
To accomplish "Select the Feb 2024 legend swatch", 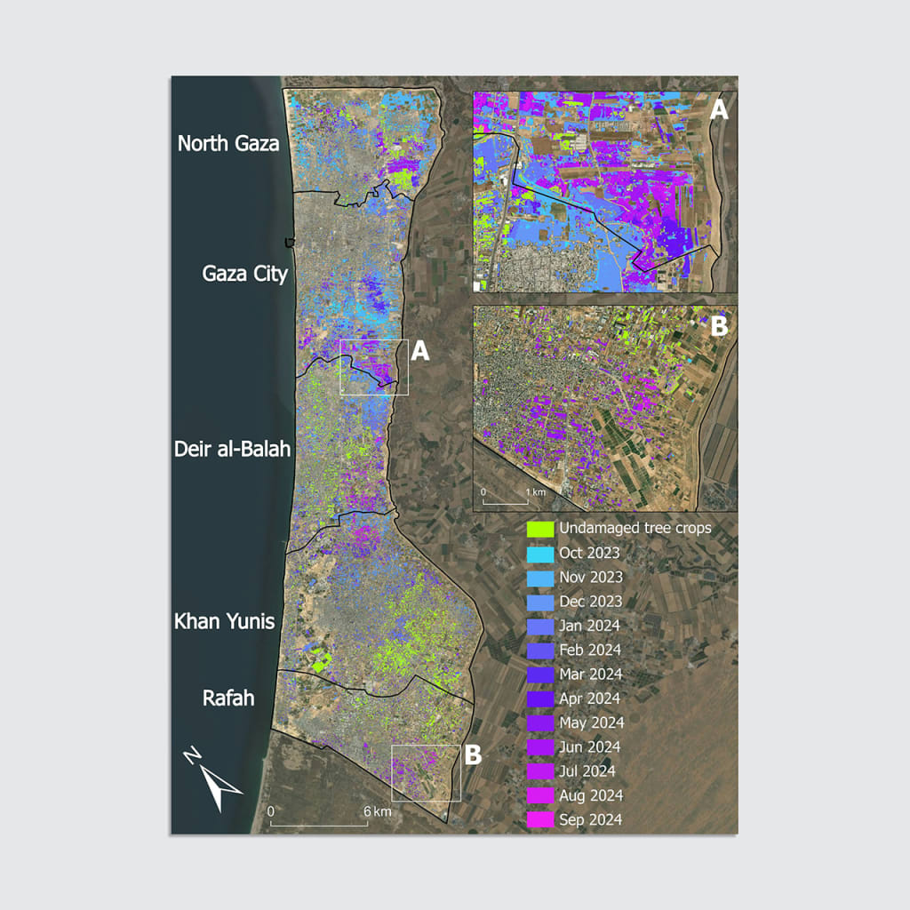I will click(540, 650).
